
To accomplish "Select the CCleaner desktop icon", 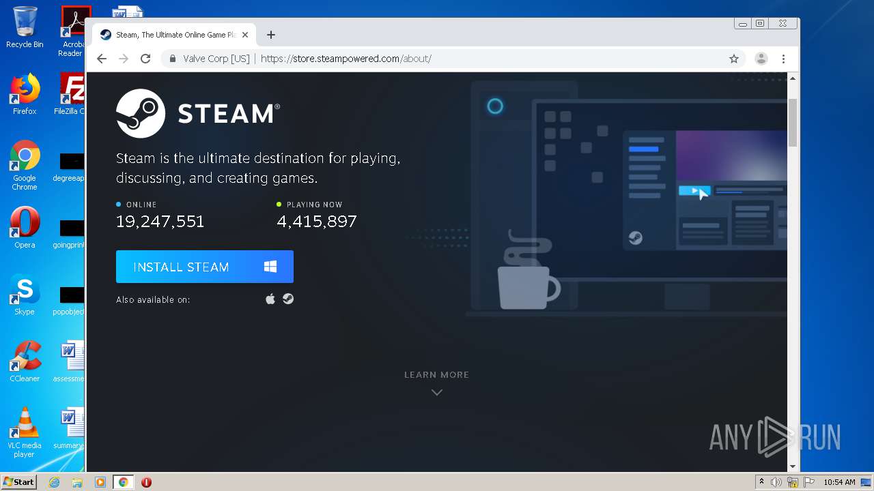I will click(25, 361).
